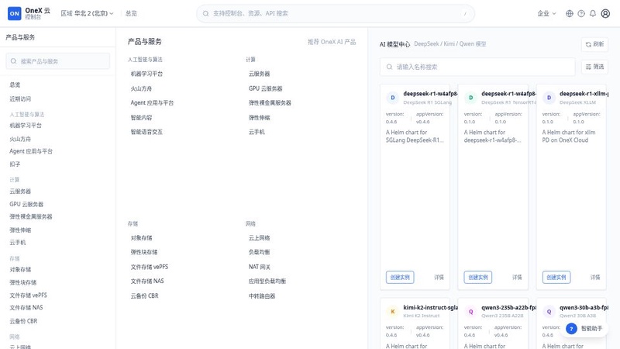The width and height of the screenshot is (620, 349).
Task: Open 详情 on the deepseek-r1-xllm card
Action: click(x=595, y=278)
